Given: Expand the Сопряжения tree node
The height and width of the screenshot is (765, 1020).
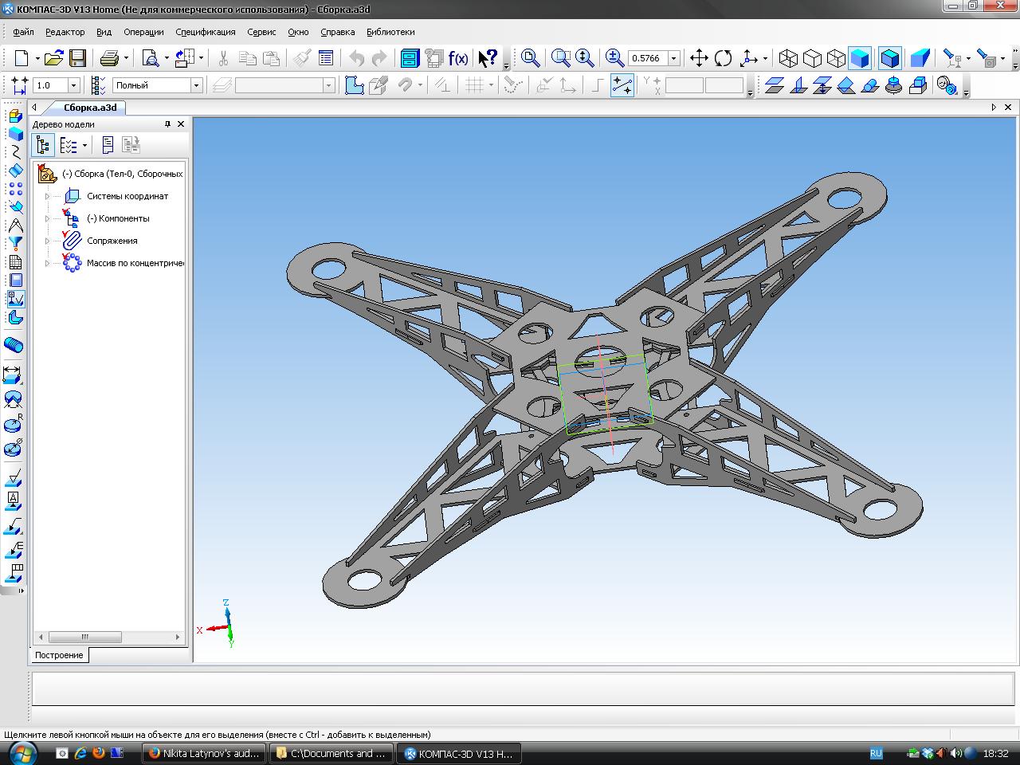Looking at the screenshot, I should [47, 241].
